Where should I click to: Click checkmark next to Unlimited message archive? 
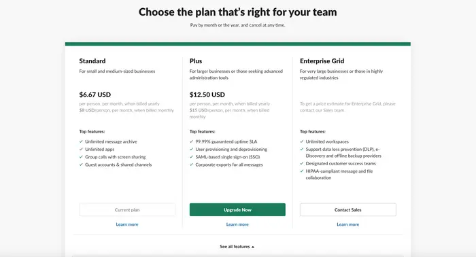[81, 141]
